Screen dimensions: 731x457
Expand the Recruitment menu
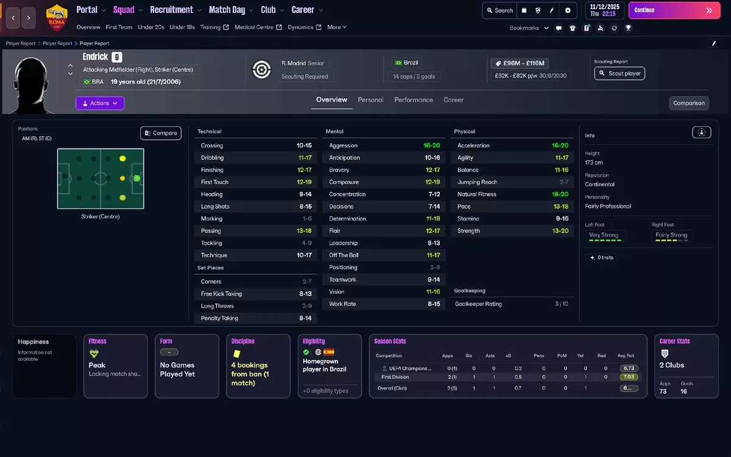coord(175,10)
